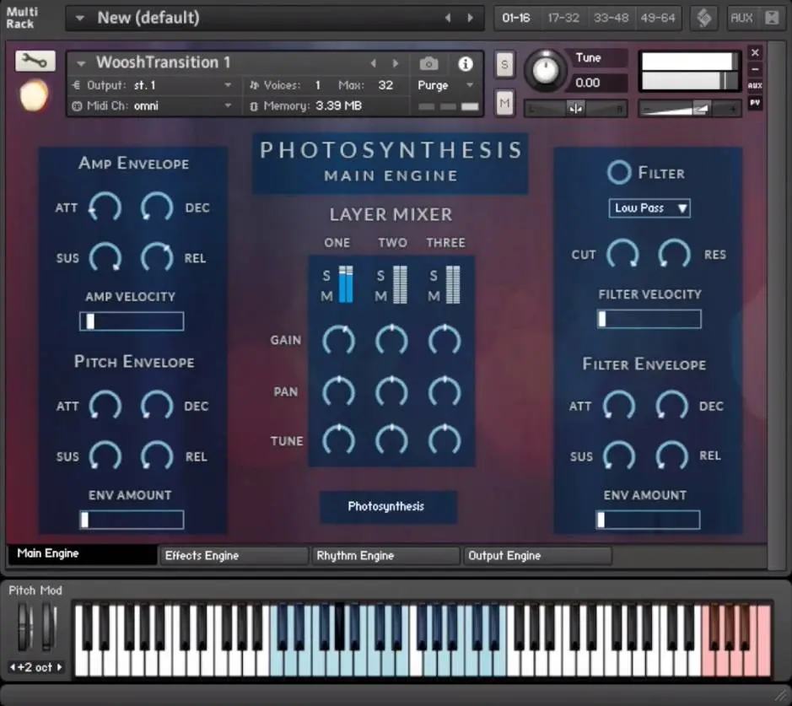Toggle the AUX panel button in rack header

coord(741,19)
